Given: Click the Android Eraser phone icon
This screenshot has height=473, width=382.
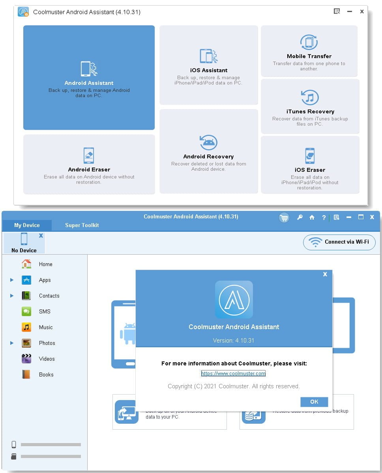Looking at the screenshot, I should click(89, 155).
